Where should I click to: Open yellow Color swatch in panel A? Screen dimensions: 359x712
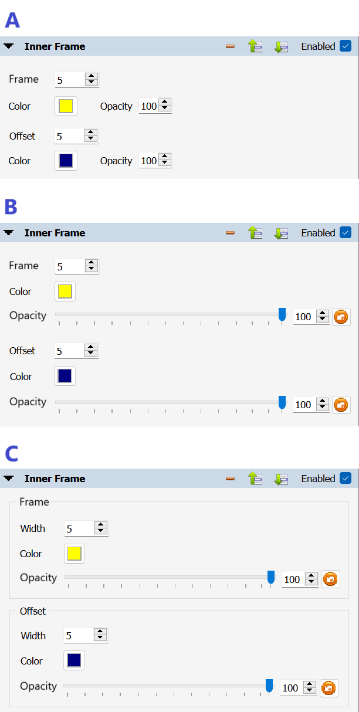tap(65, 106)
